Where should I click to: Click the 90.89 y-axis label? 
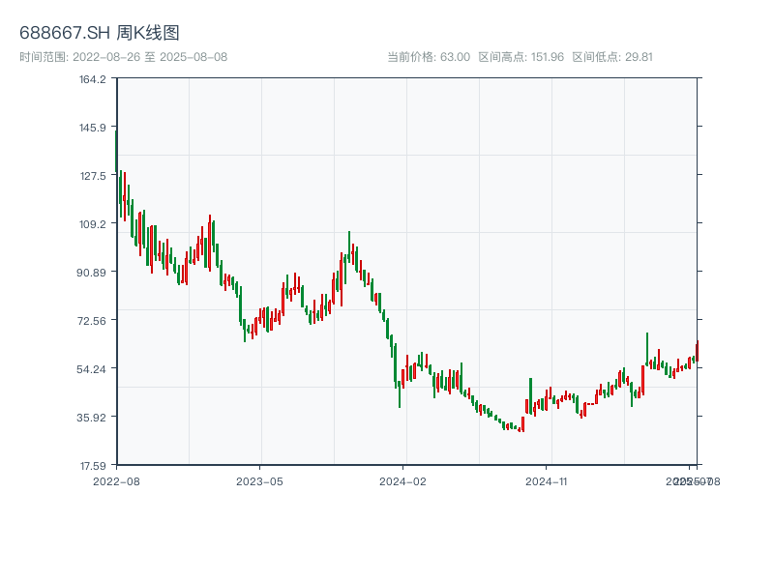pos(93,272)
